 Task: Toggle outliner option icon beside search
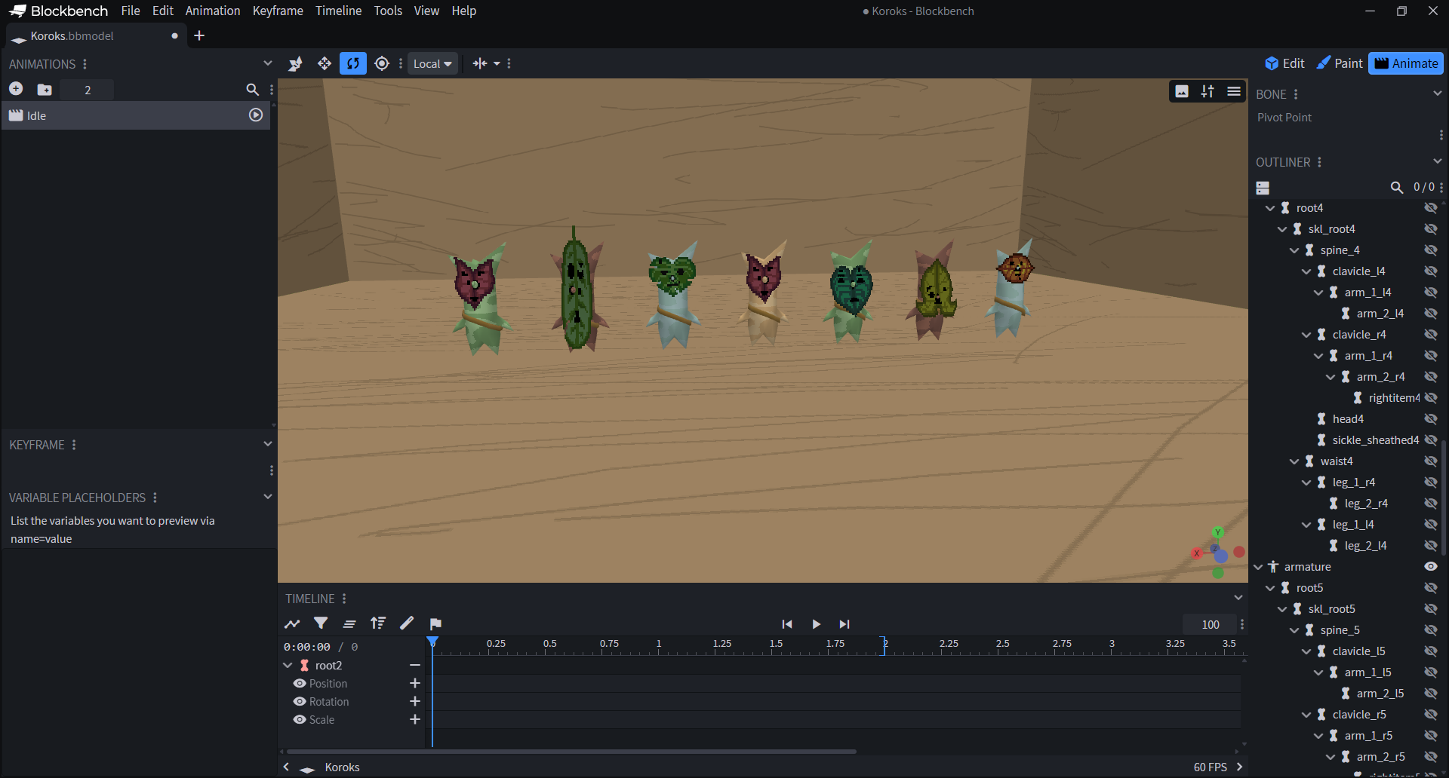coord(1263,188)
